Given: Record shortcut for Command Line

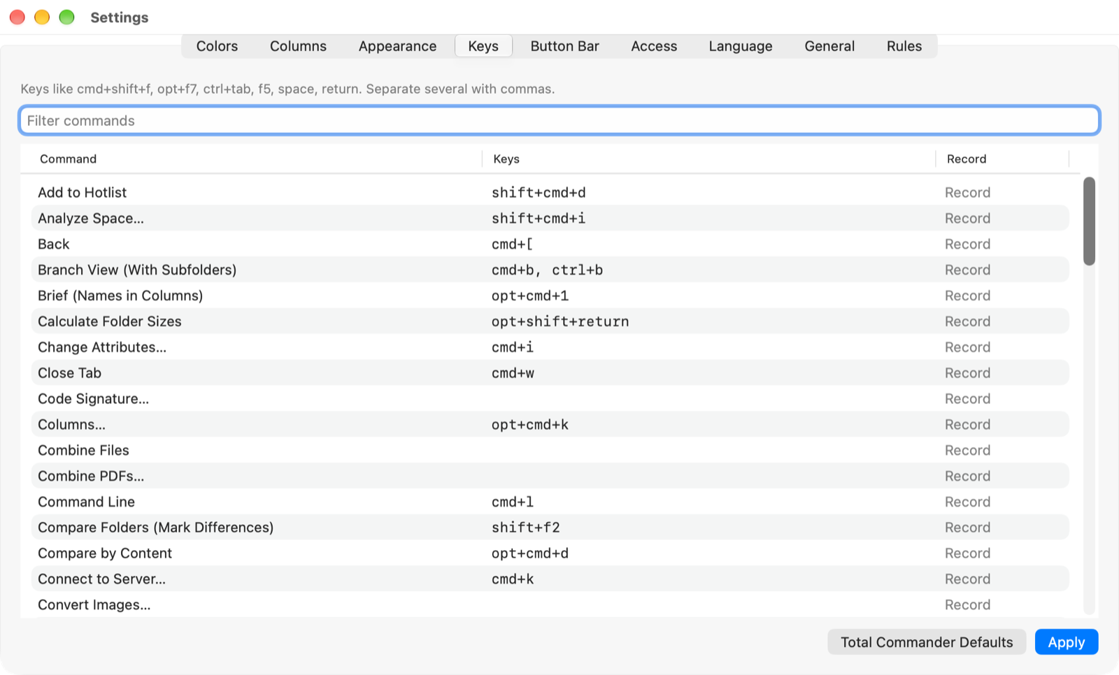Looking at the screenshot, I should (x=967, y=502).
